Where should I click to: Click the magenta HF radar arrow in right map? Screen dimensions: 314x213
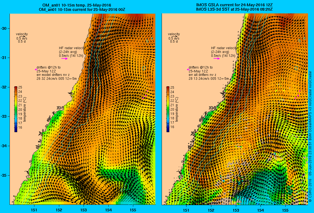pyautogui.click(x=217, y=59)
